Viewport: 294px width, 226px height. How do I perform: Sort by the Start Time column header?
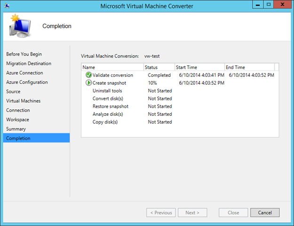[x=200, y=67]
